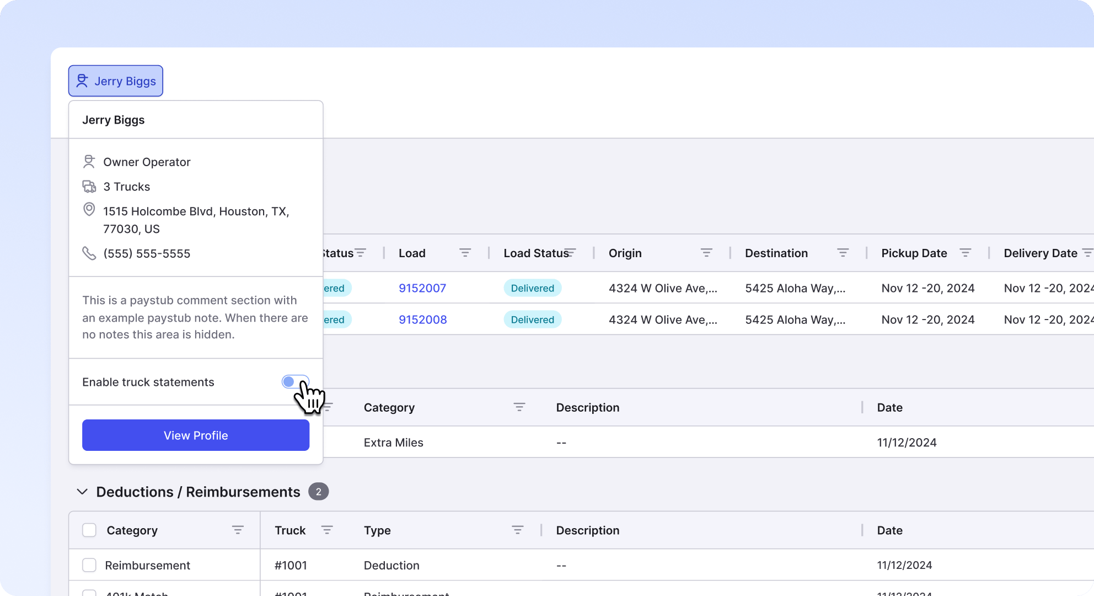Open filter dropdown beside upper Category header

tap(519, 407)
